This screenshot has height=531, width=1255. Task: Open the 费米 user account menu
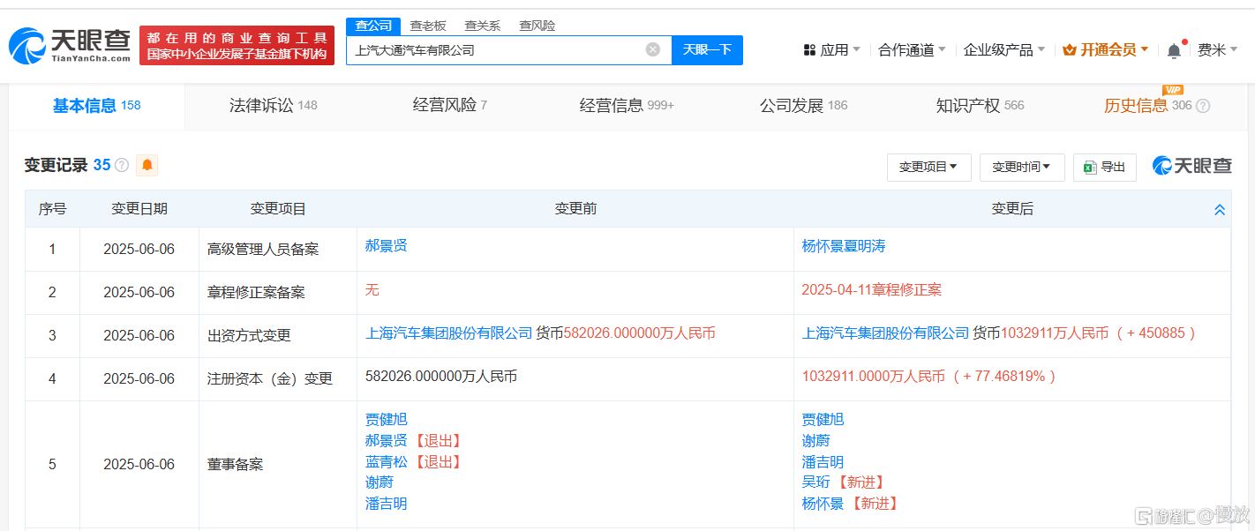coord(1218,50)
